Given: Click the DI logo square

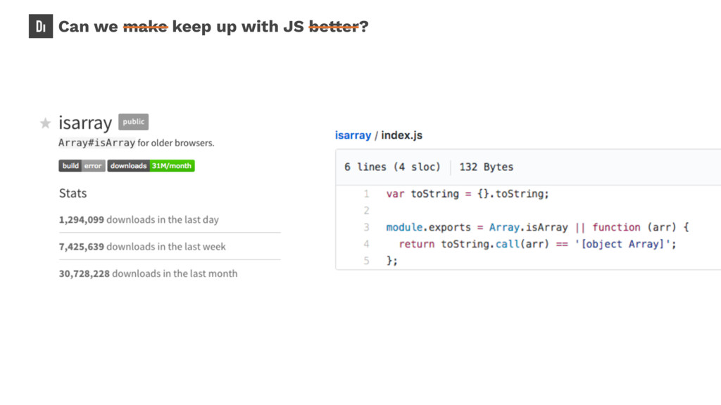Looking at the screenshot, I should [41, 26].
